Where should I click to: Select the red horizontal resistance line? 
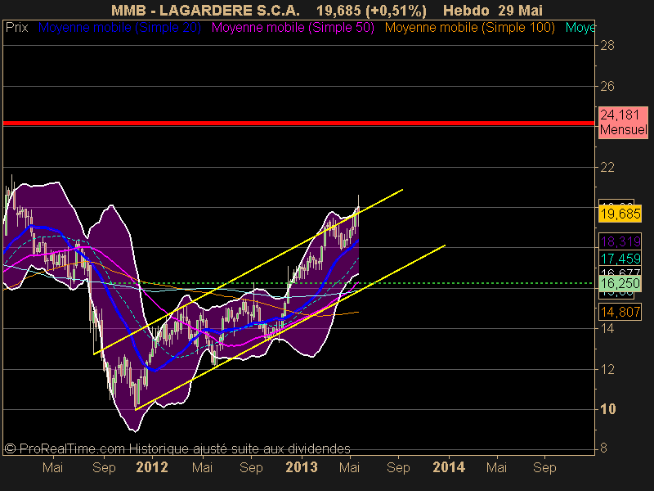tap(298, 124)
